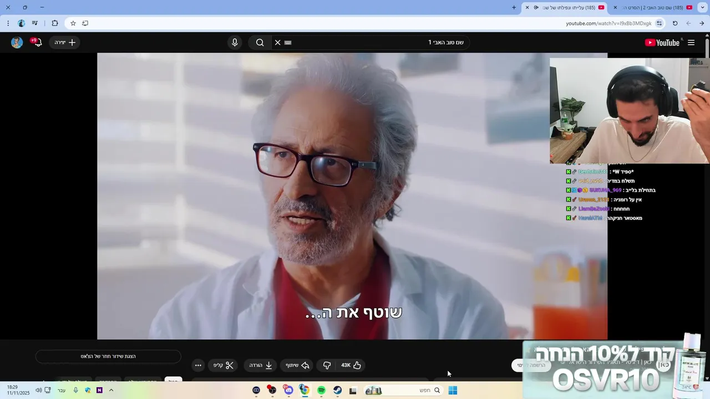Open Windows Start menu
710x399 pixels.
pyautogui.click(x=453, y=391)
